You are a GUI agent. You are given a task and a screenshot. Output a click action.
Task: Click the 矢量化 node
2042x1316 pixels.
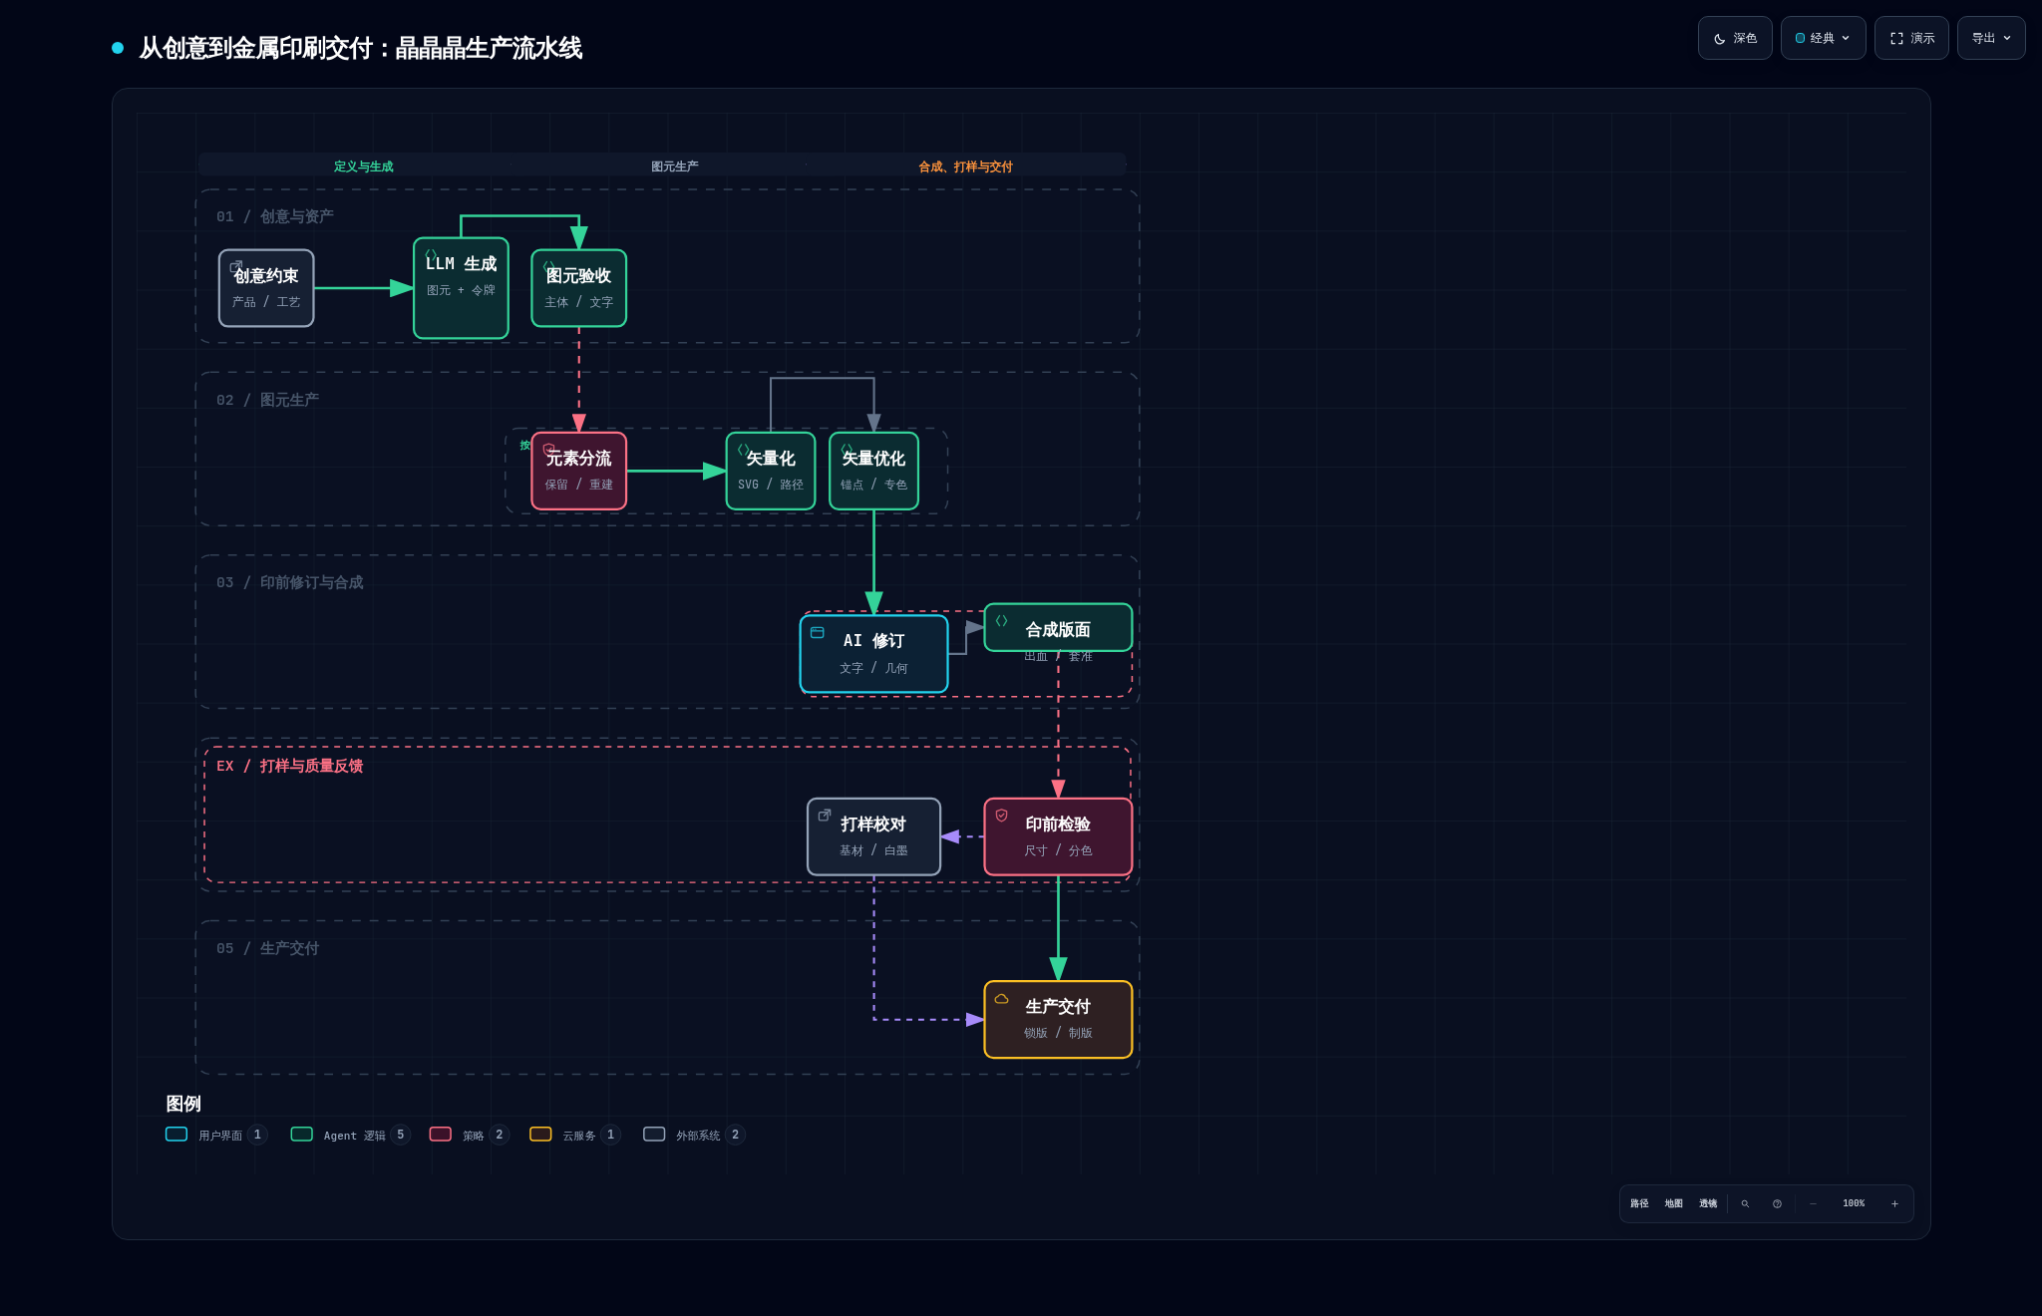(771, 471)
